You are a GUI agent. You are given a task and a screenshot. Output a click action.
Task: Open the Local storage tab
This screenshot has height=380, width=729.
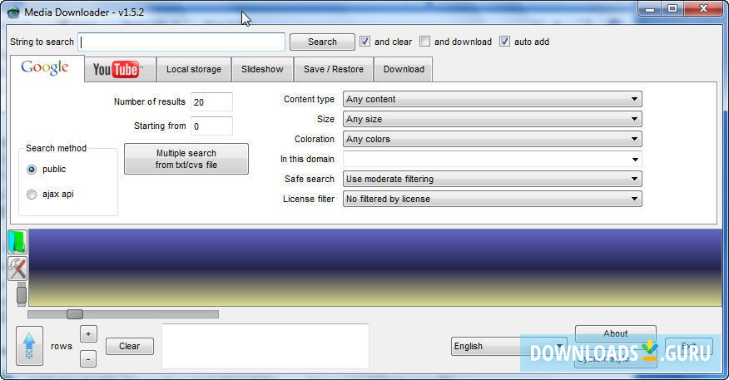coord(194,70)
